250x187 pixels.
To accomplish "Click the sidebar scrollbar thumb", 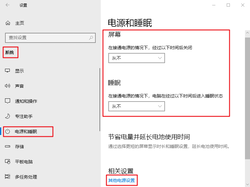I will 100,100.
